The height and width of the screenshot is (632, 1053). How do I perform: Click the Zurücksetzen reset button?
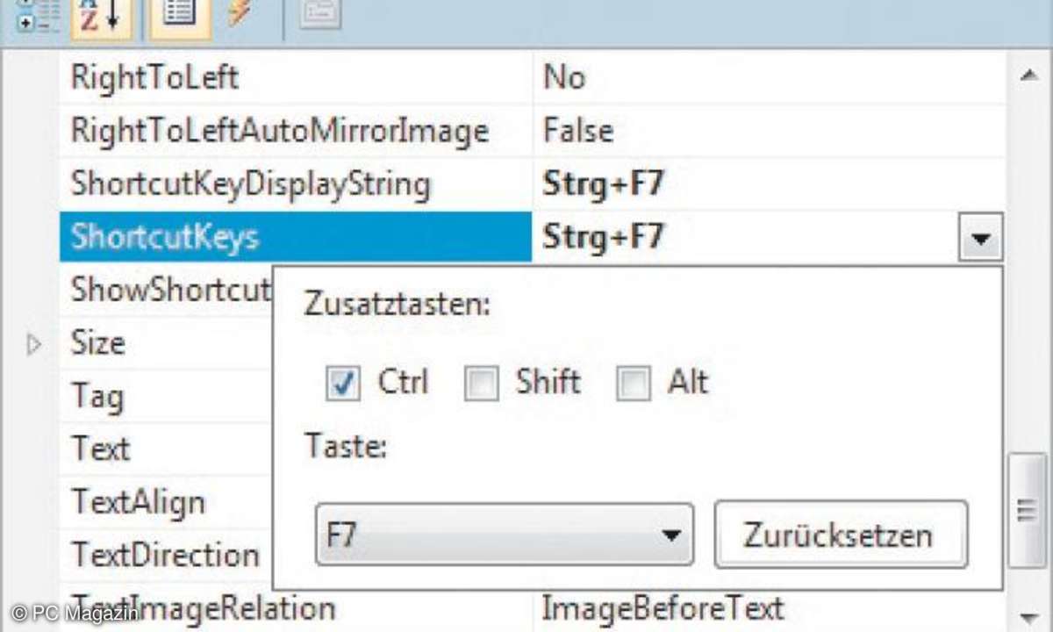click(841, 535)
